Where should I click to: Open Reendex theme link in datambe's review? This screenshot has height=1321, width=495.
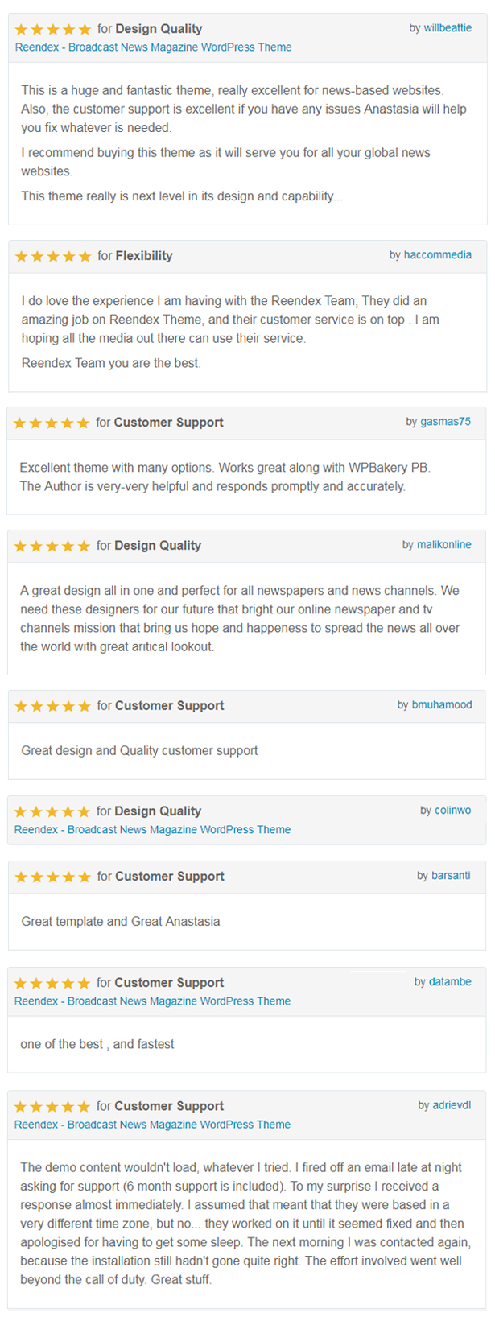(x=152, y=1001)
